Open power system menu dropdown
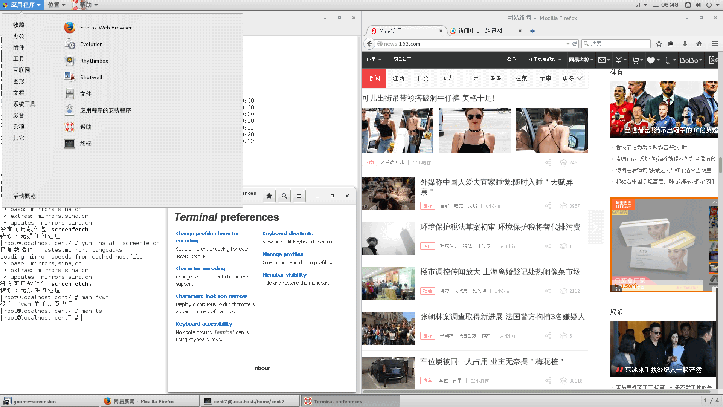Image resolution: width=723 pixels, height=407 pixels. pos(712,5)
